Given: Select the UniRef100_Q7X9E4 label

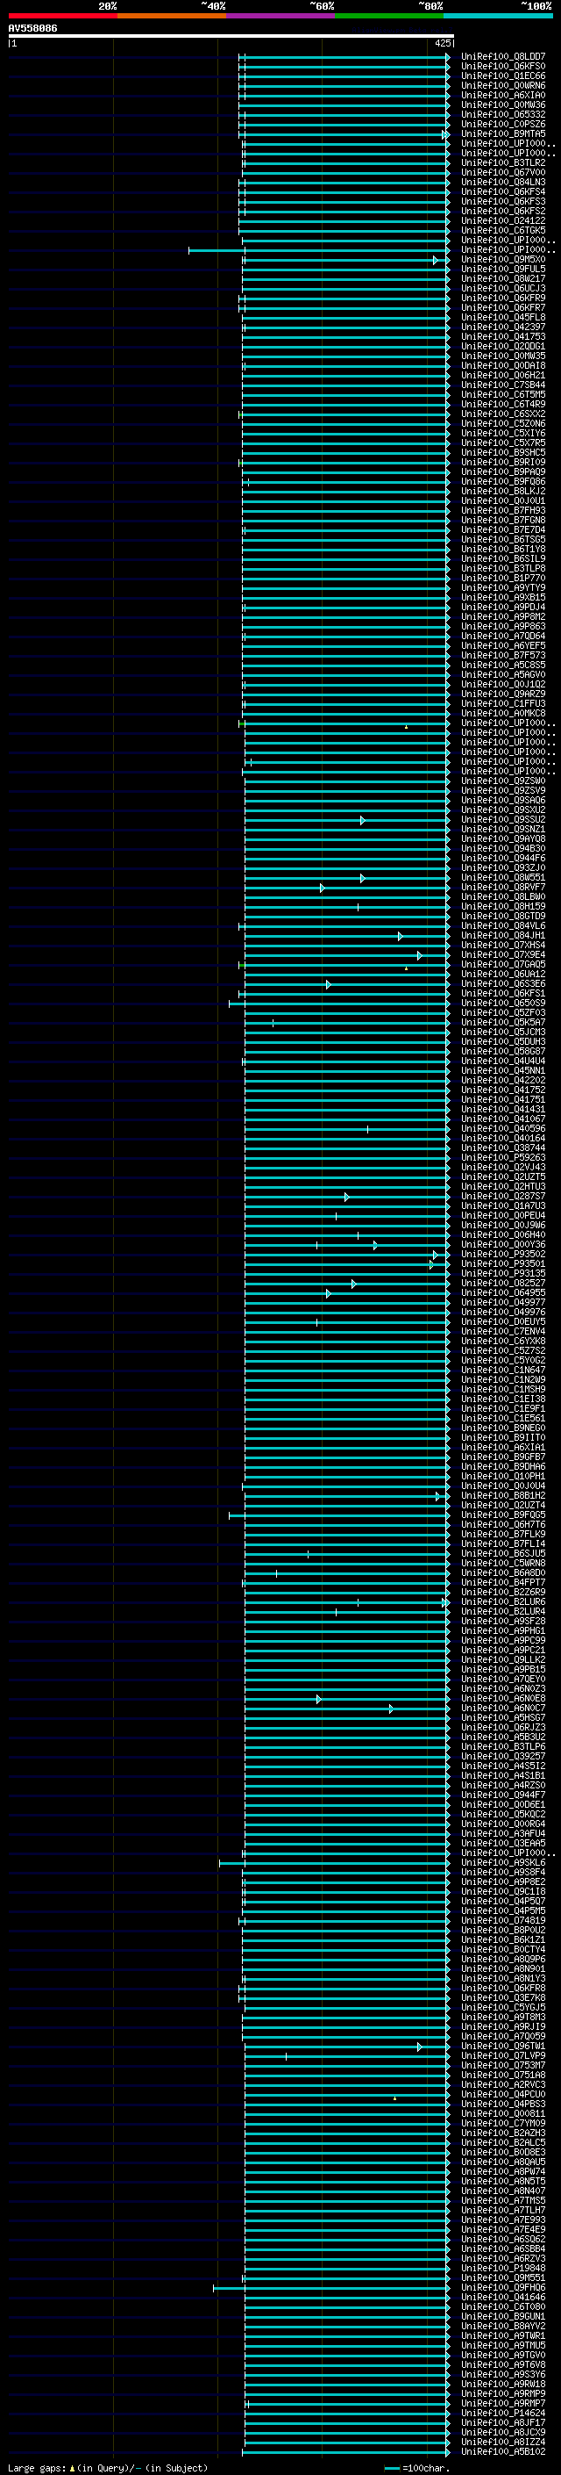Looking at the screenshot, I should tap(503, 955).
